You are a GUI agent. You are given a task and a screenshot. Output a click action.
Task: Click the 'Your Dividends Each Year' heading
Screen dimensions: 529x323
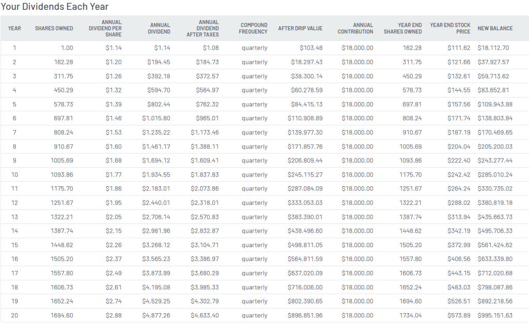click(x=55, y=6)
